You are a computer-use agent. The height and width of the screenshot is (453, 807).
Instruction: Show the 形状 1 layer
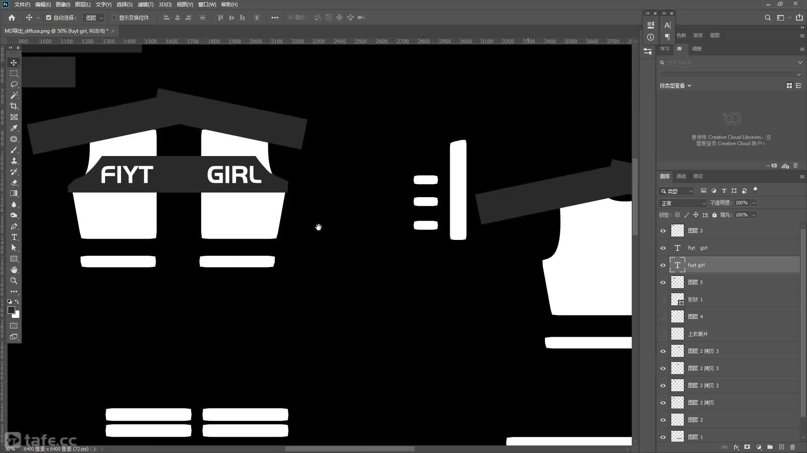tap(663, 299)
